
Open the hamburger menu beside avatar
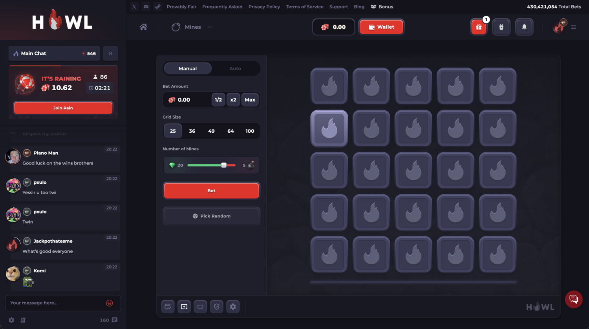pyautogui.click(x=573, y=27)
